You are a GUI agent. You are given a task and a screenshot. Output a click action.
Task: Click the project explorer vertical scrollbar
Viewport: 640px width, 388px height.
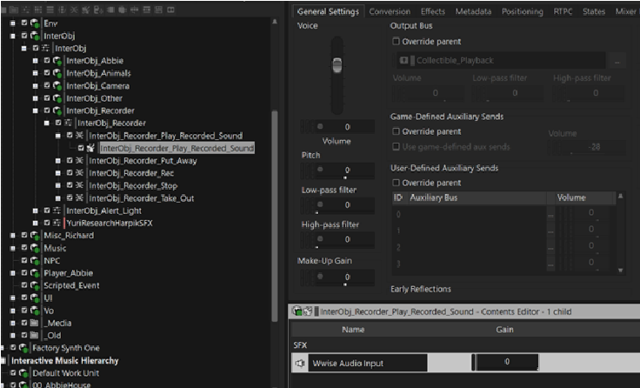tap(275, 216)
